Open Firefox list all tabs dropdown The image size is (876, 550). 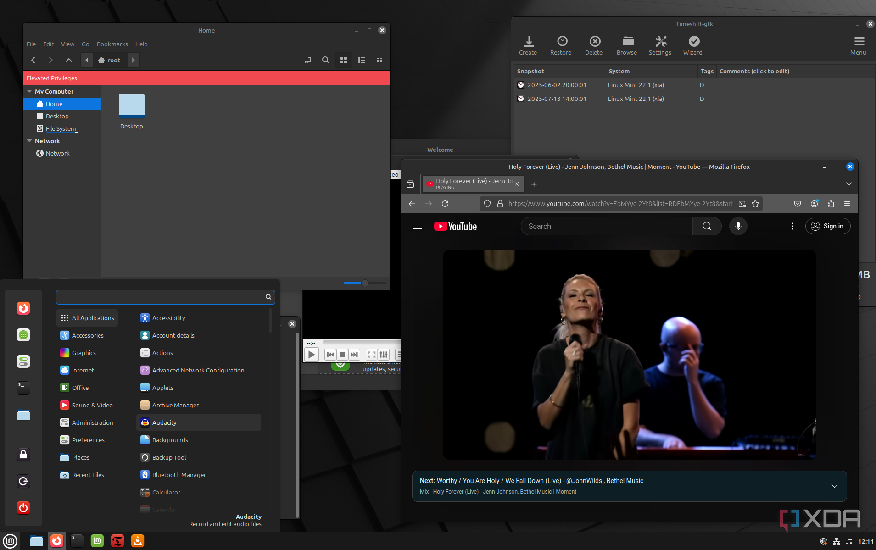(x=849, y=184)
